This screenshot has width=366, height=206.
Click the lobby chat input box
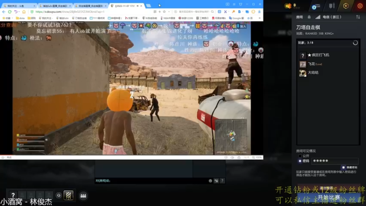point(151,181)
